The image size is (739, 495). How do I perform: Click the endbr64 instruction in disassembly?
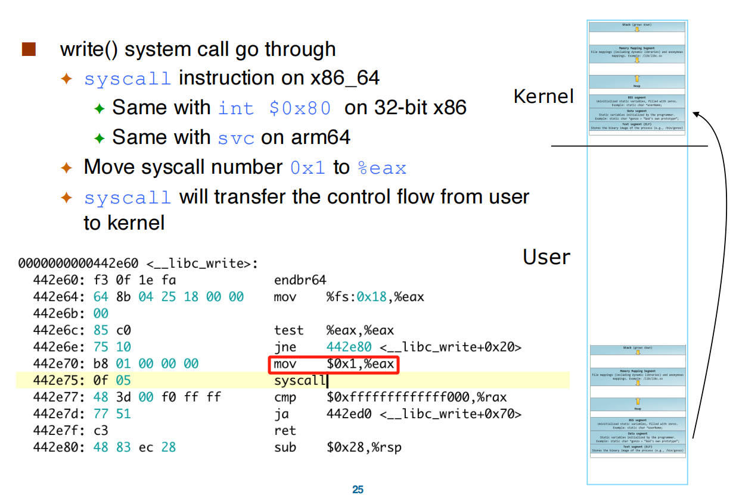click(300, 280)
